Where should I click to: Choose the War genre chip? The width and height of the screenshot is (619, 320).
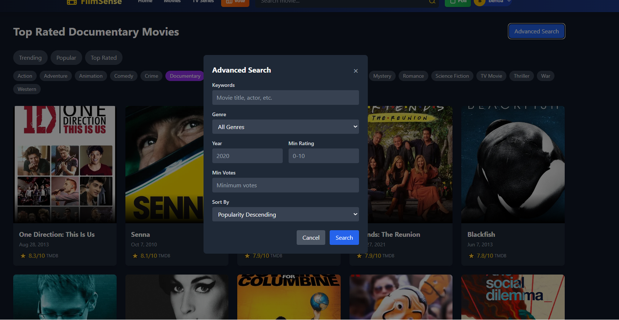(x=546, y=76)
